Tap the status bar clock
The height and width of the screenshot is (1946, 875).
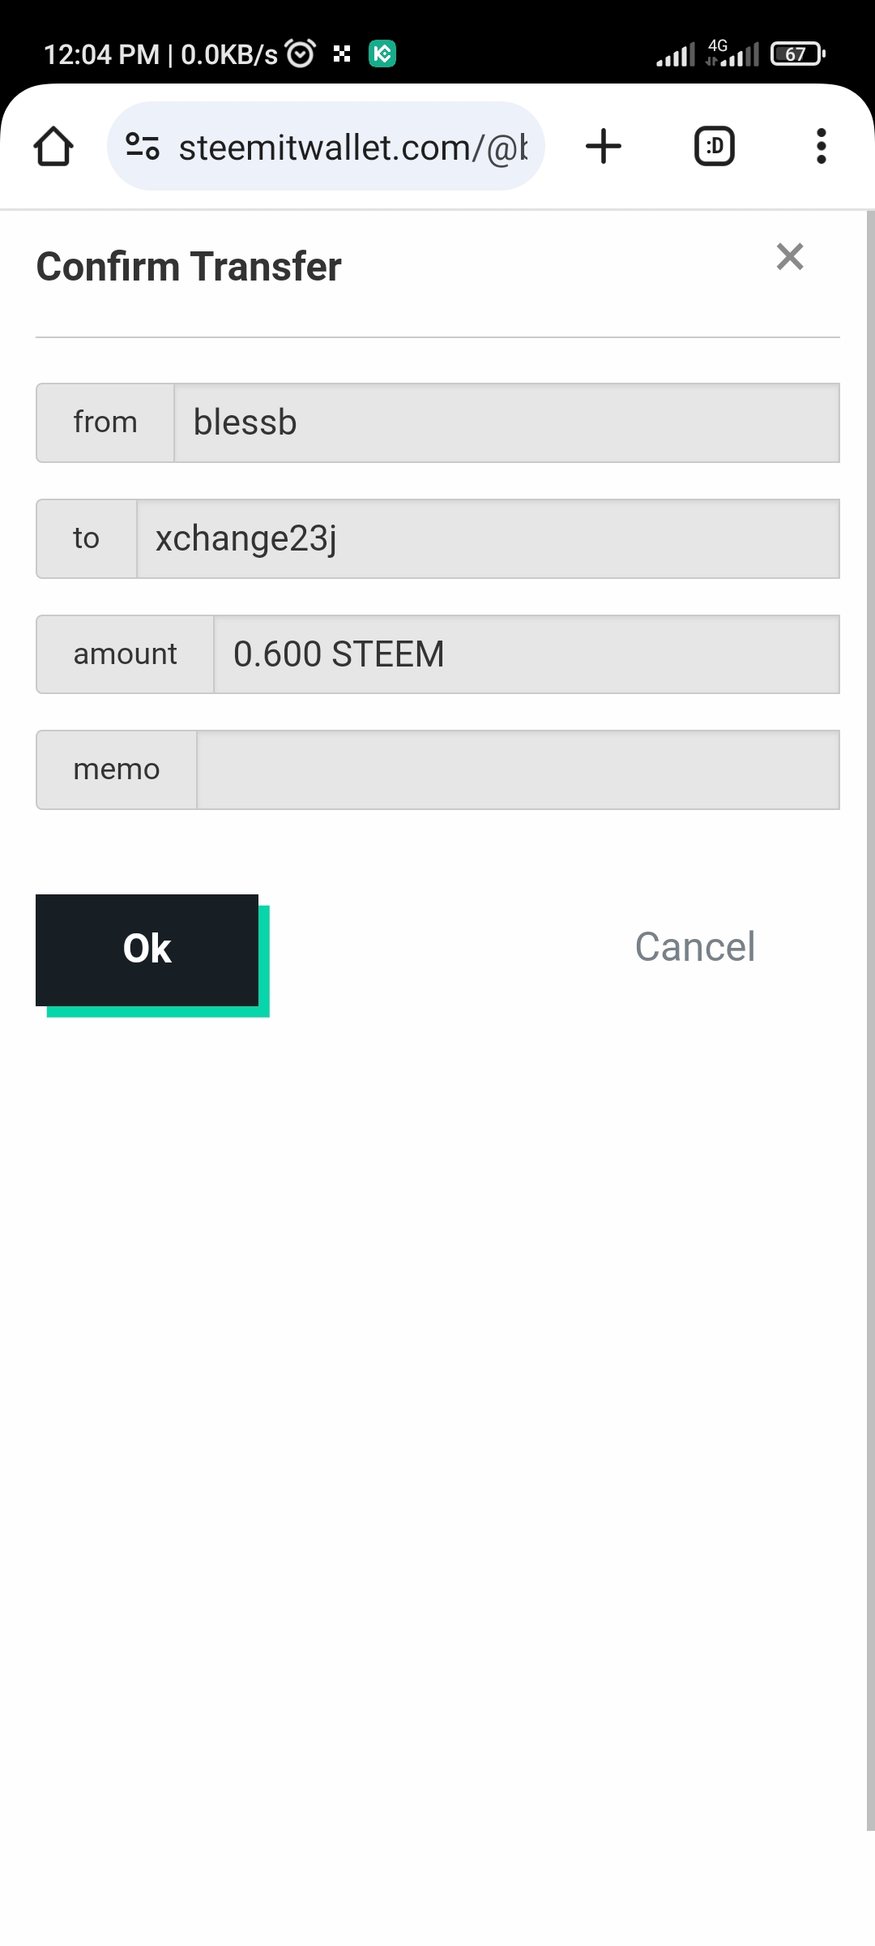point(101,54)
